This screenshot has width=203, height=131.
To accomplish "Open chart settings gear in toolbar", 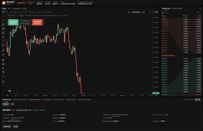I will click(x=33, y=12).
